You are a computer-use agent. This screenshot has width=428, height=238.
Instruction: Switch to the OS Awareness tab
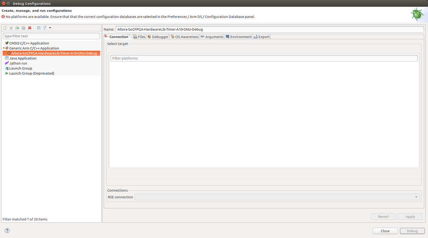(x=185, y=37)
